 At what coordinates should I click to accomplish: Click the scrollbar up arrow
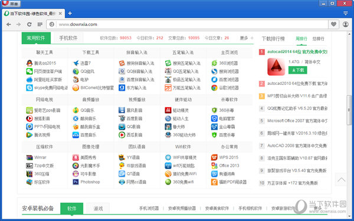click(349, 34)
